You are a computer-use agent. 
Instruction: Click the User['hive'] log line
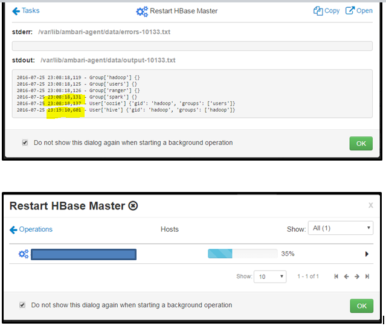click(126, 110)
